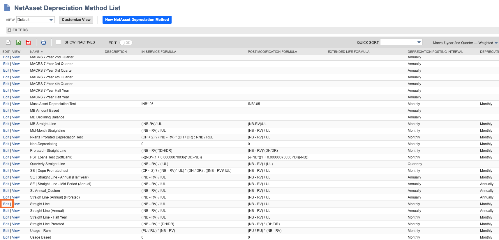Click Edit for MB Straight-Line row
499x240 pixels.
[x=6, y=124]
